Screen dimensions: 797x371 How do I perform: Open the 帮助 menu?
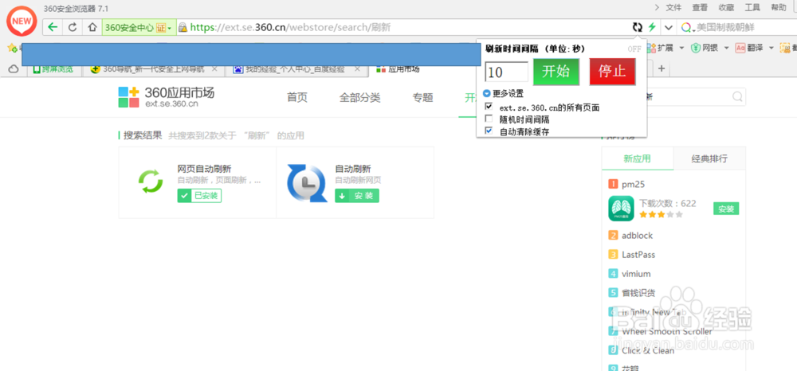click(779, 8)
